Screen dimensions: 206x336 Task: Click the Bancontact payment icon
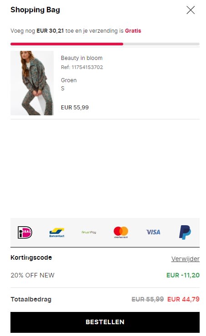57,232
